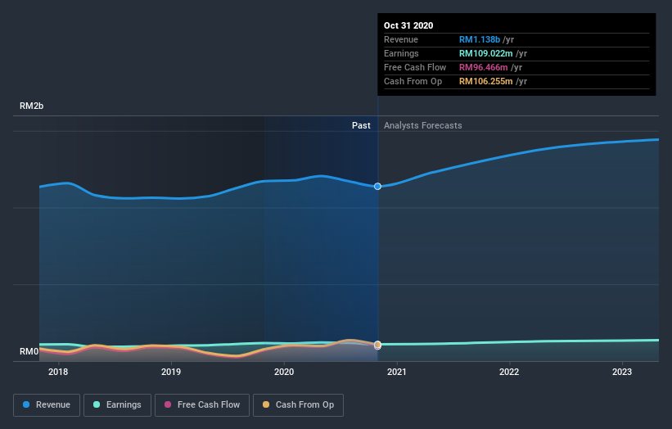
Task: Click the RM106.255m cash from op value
Action: point(486,81)
